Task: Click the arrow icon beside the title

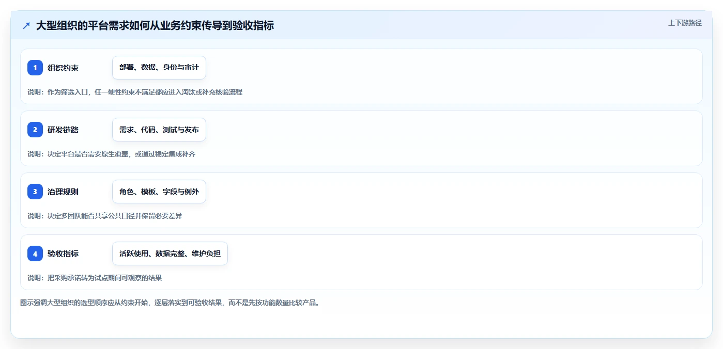Action: pyautogui.click(x=26, y=25)
